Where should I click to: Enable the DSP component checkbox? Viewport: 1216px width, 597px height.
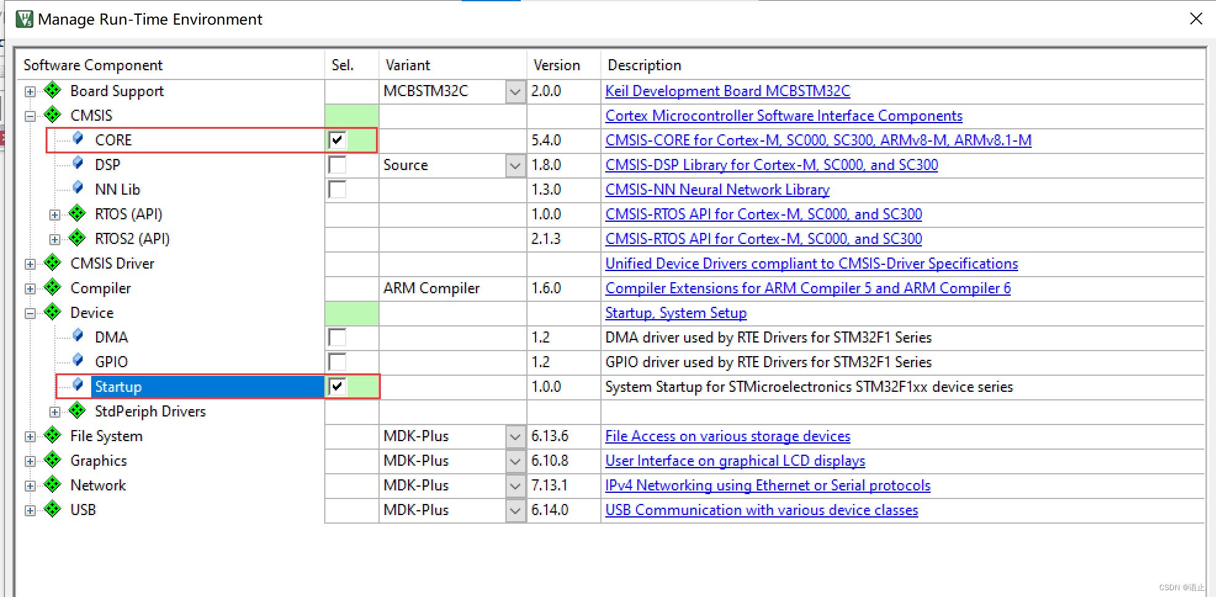pos(337,165)
